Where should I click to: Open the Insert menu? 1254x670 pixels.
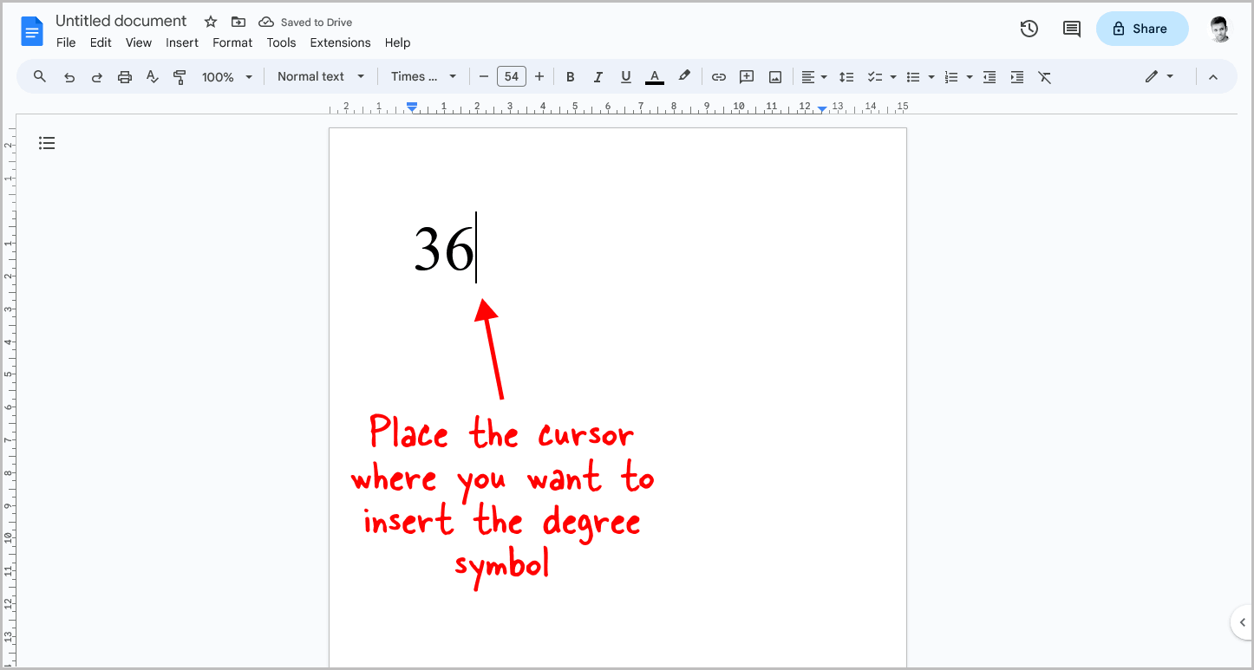click(x=182, y=42)
